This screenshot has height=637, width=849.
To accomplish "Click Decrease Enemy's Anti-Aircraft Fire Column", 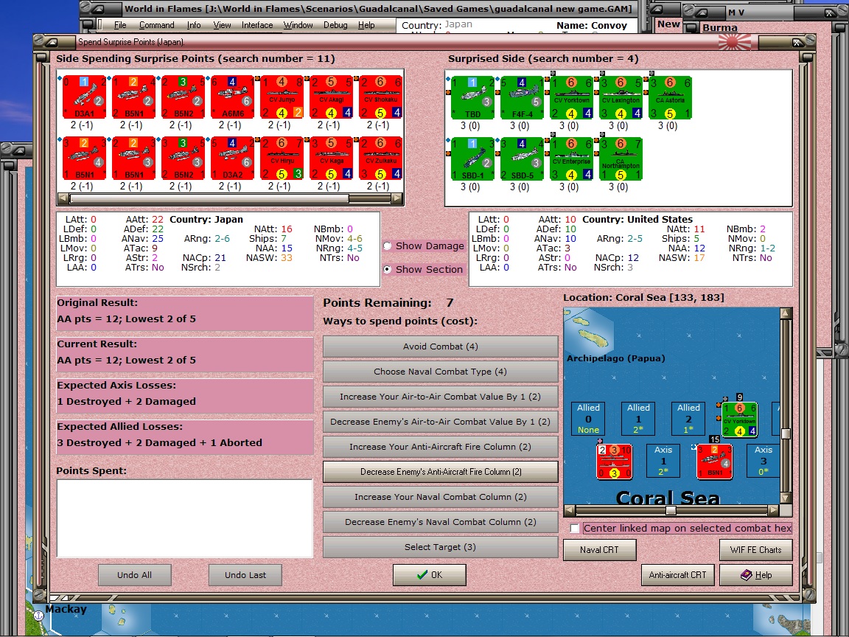I will 440,472.
